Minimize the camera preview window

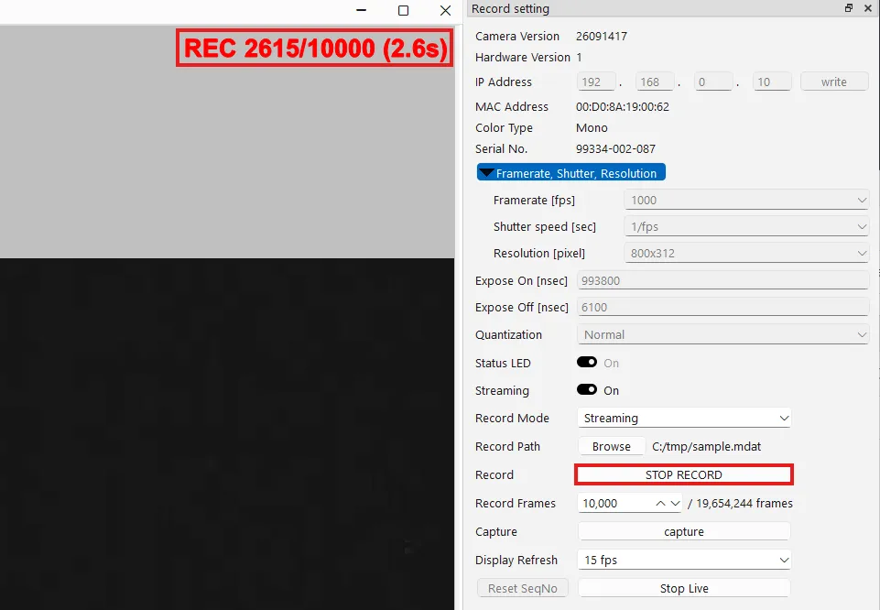(362, 10)
